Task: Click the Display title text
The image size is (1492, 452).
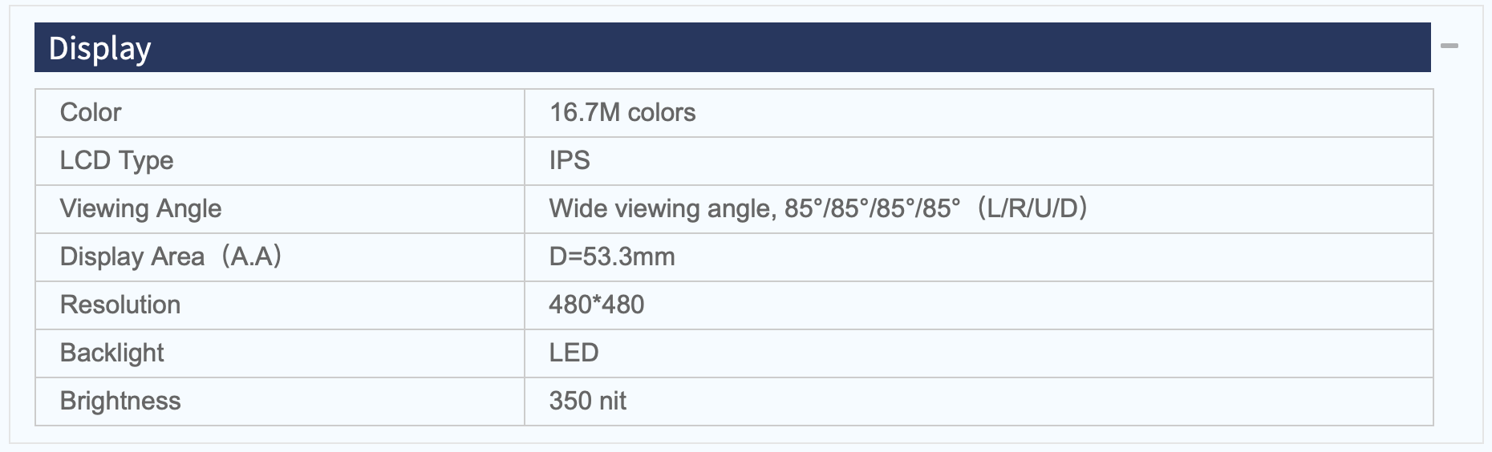Action: click(99, 49)
